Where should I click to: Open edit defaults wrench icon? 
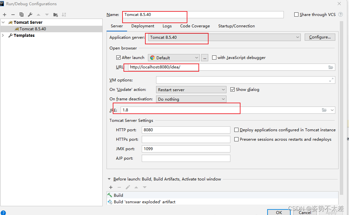[x=30, y=15]
